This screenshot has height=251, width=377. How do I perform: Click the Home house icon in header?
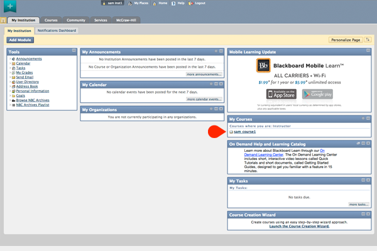[x=155, y=3]
